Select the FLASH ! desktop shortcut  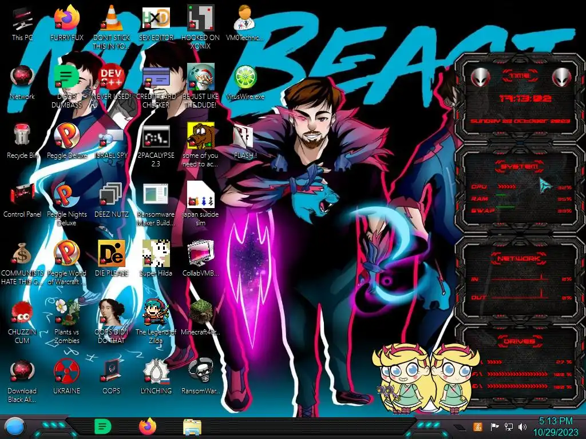tap(245, 141)
